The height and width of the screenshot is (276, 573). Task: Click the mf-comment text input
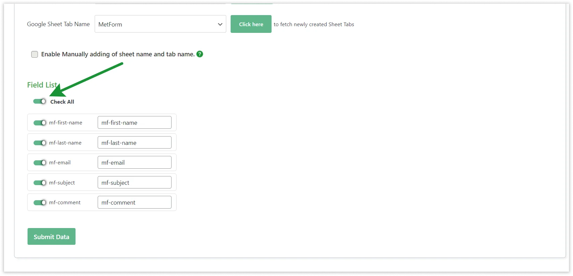pyautogui.click(x=134, y=202)
